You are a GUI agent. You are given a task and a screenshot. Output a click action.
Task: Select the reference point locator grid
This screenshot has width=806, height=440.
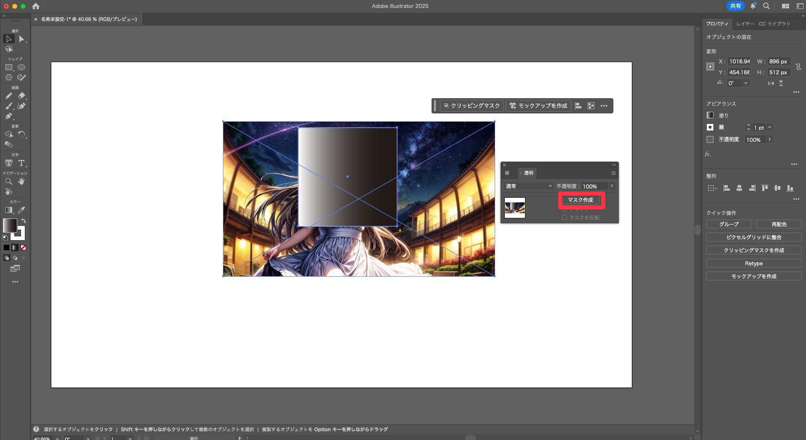[x=710, y=66]
